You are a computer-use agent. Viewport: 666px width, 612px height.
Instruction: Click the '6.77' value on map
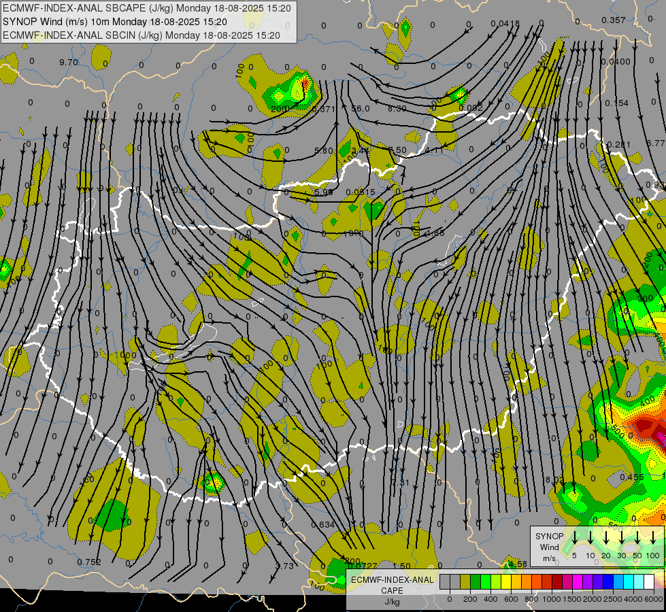pos(655,143)
